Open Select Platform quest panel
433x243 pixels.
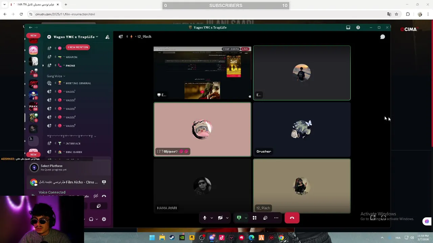[x=69, y=167]
